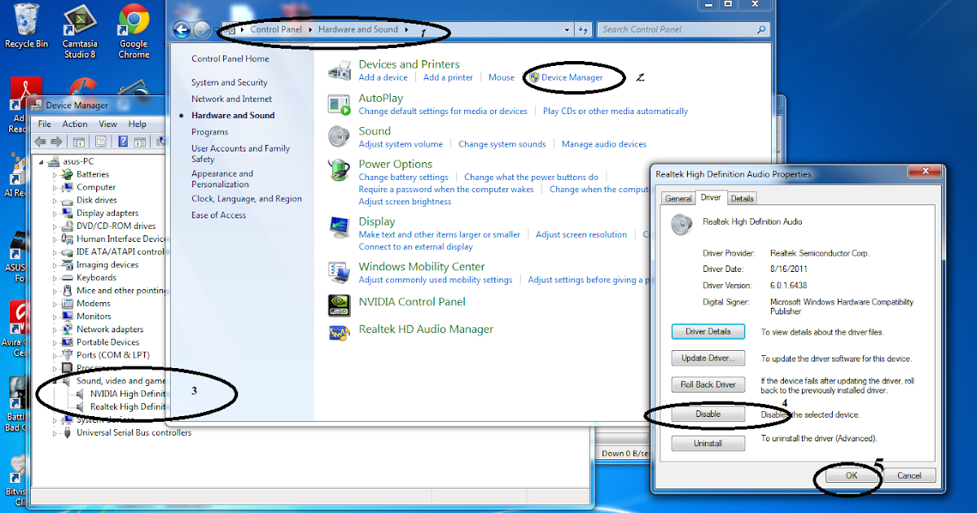Open File menu in Device Manager
977x513 pixels.
click(x=45, y=124)
